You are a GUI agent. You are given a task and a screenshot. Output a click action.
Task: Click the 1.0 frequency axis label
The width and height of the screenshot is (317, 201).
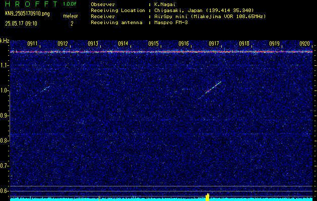point(4,91)
